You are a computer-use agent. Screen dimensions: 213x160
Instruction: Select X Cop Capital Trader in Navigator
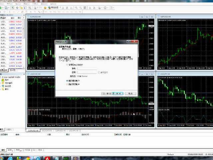pos(11,77)
